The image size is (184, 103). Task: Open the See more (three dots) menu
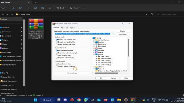tap(86, 8)
